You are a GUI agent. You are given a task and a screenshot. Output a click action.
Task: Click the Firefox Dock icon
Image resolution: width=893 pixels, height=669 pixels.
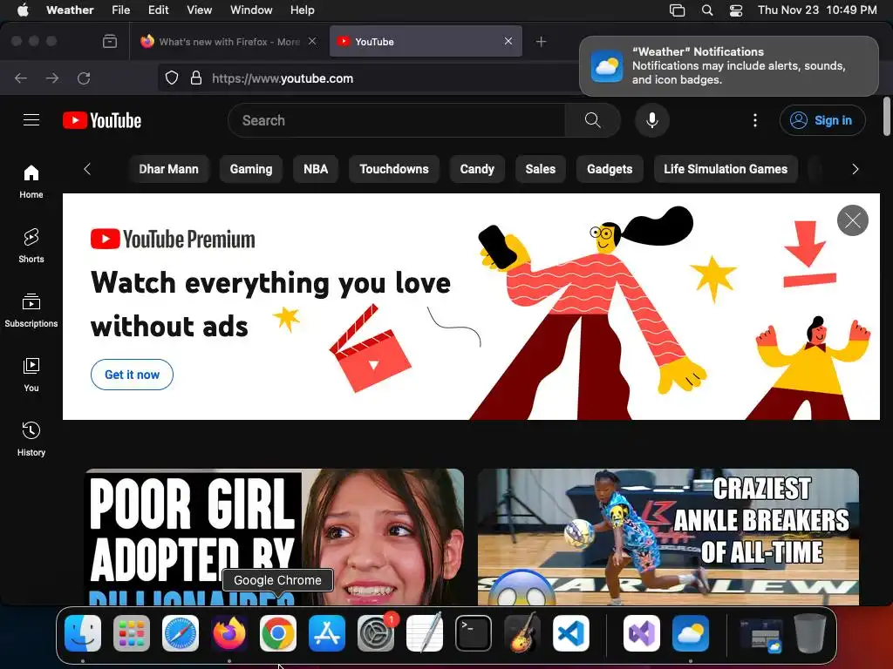tap(229, 633)
